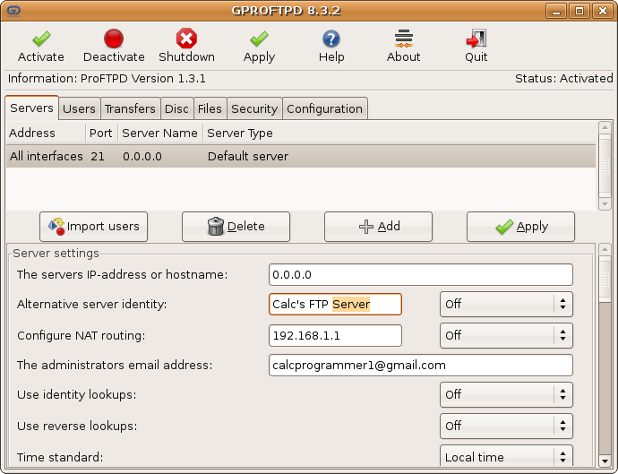Open the Use identity lookups dropdown
618x474 pixels.
pyautogui.click(x=506, y=394)
